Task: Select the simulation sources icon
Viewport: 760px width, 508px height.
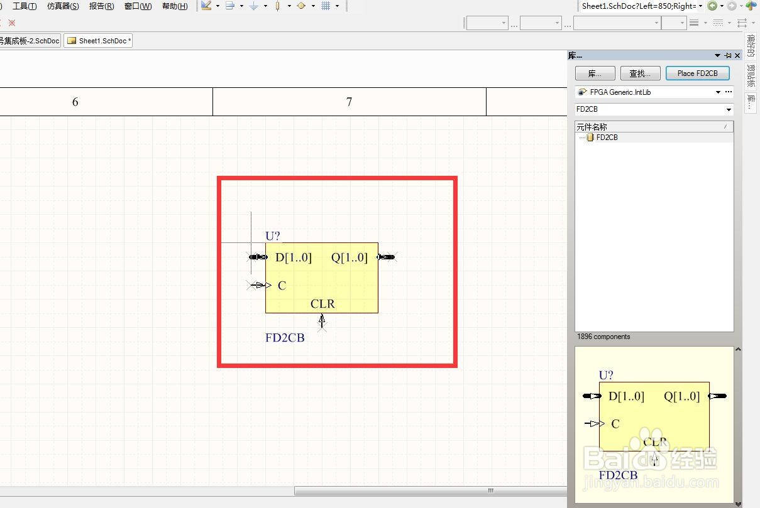Action: click(x=301, y=6)
